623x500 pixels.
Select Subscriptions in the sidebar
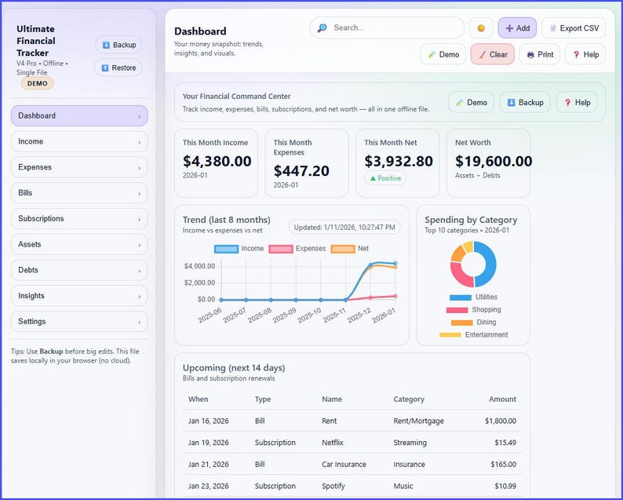pyautogui.click(x=79, y=218)
